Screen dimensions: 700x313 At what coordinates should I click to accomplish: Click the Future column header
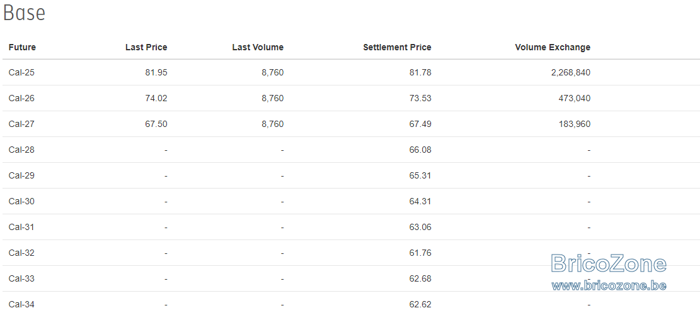pos(22,47)
